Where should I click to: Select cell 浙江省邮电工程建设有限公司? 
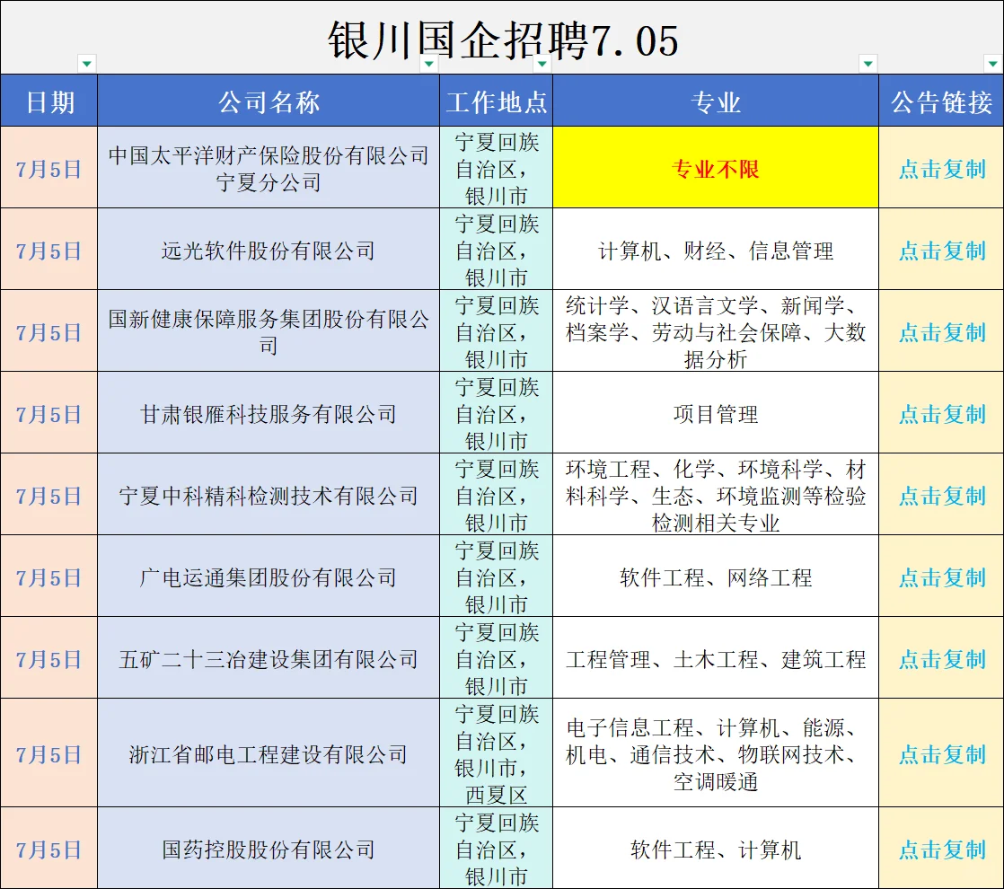269,753
